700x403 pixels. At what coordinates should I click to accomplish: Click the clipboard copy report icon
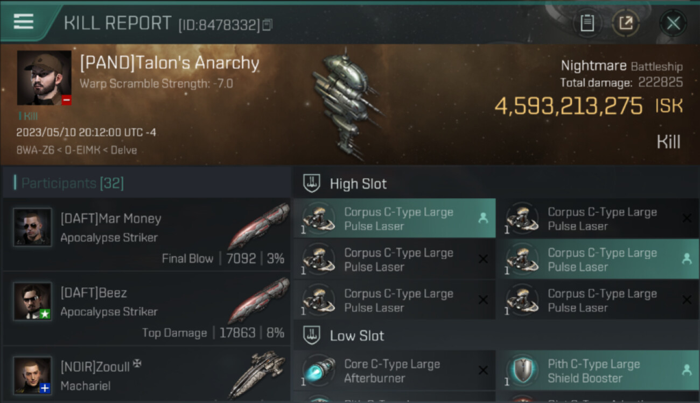click(587, 23)
